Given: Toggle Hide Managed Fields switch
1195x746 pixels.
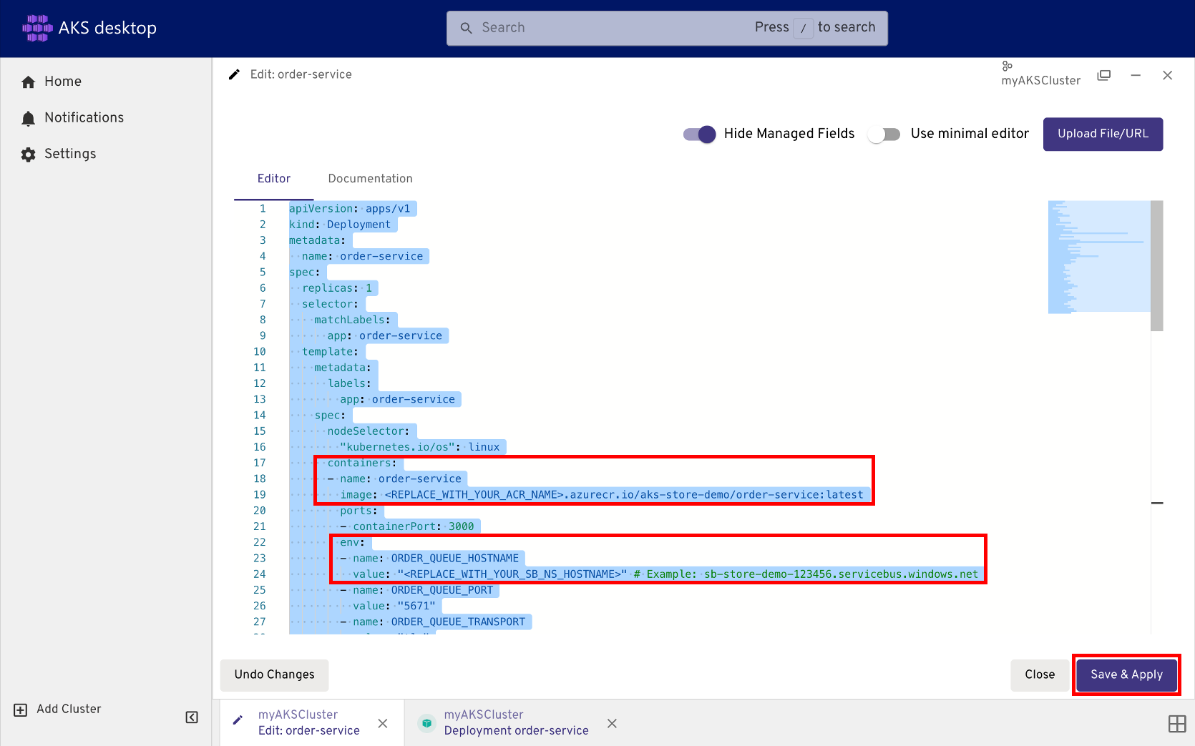Looking at the screenshot, I should pos(700,134).
